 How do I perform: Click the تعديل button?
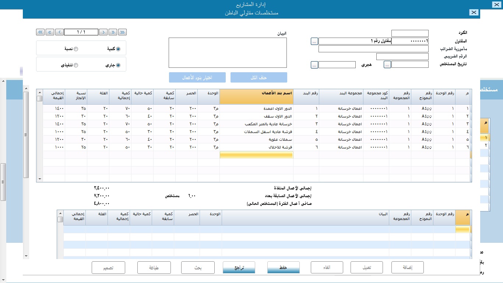tap(367, 268)
